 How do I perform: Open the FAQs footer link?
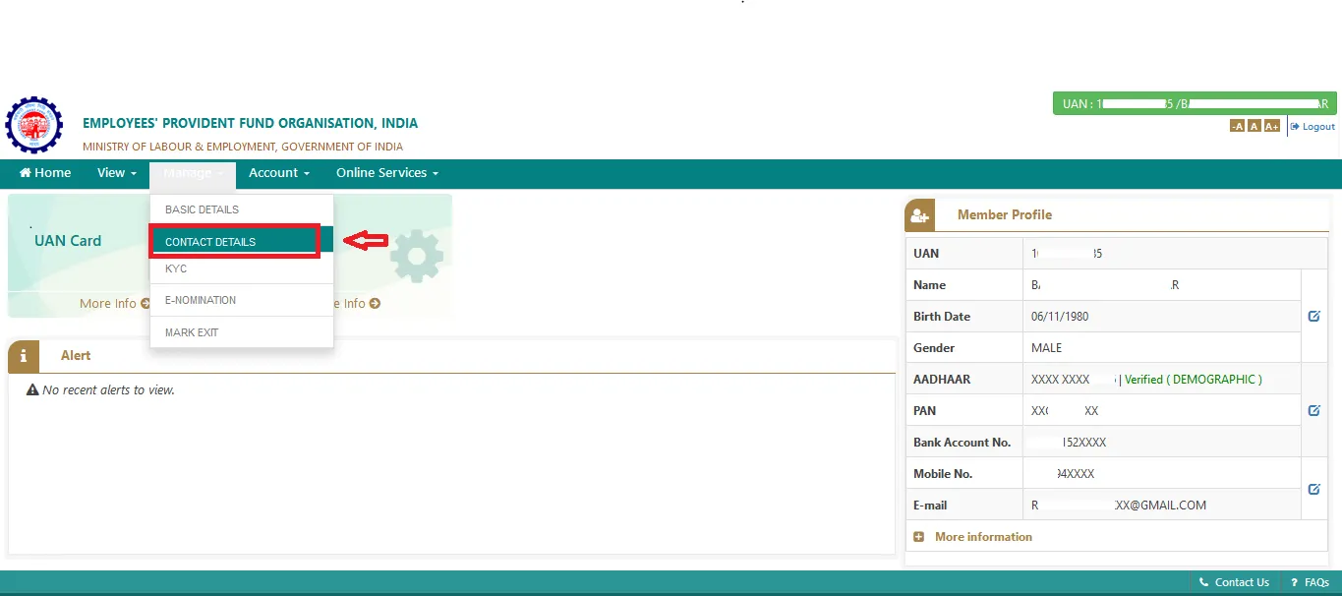tap(1309, 582)
